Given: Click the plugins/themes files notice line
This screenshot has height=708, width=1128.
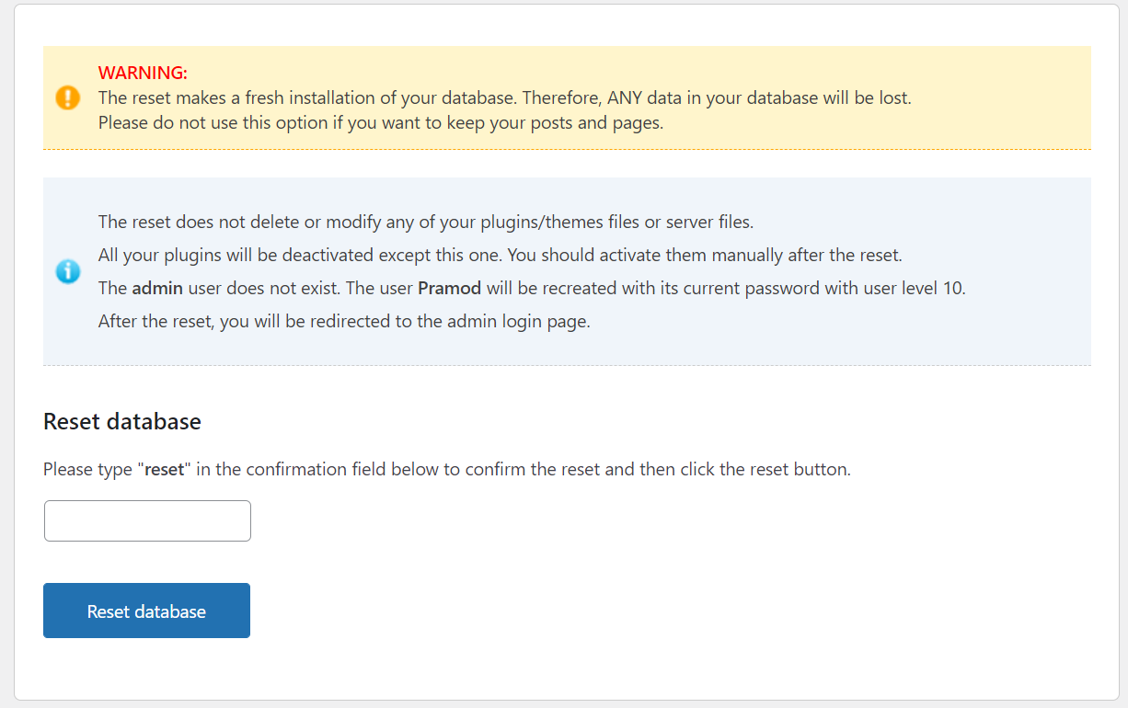Looking at the screenshot, I should coord(426,222).
